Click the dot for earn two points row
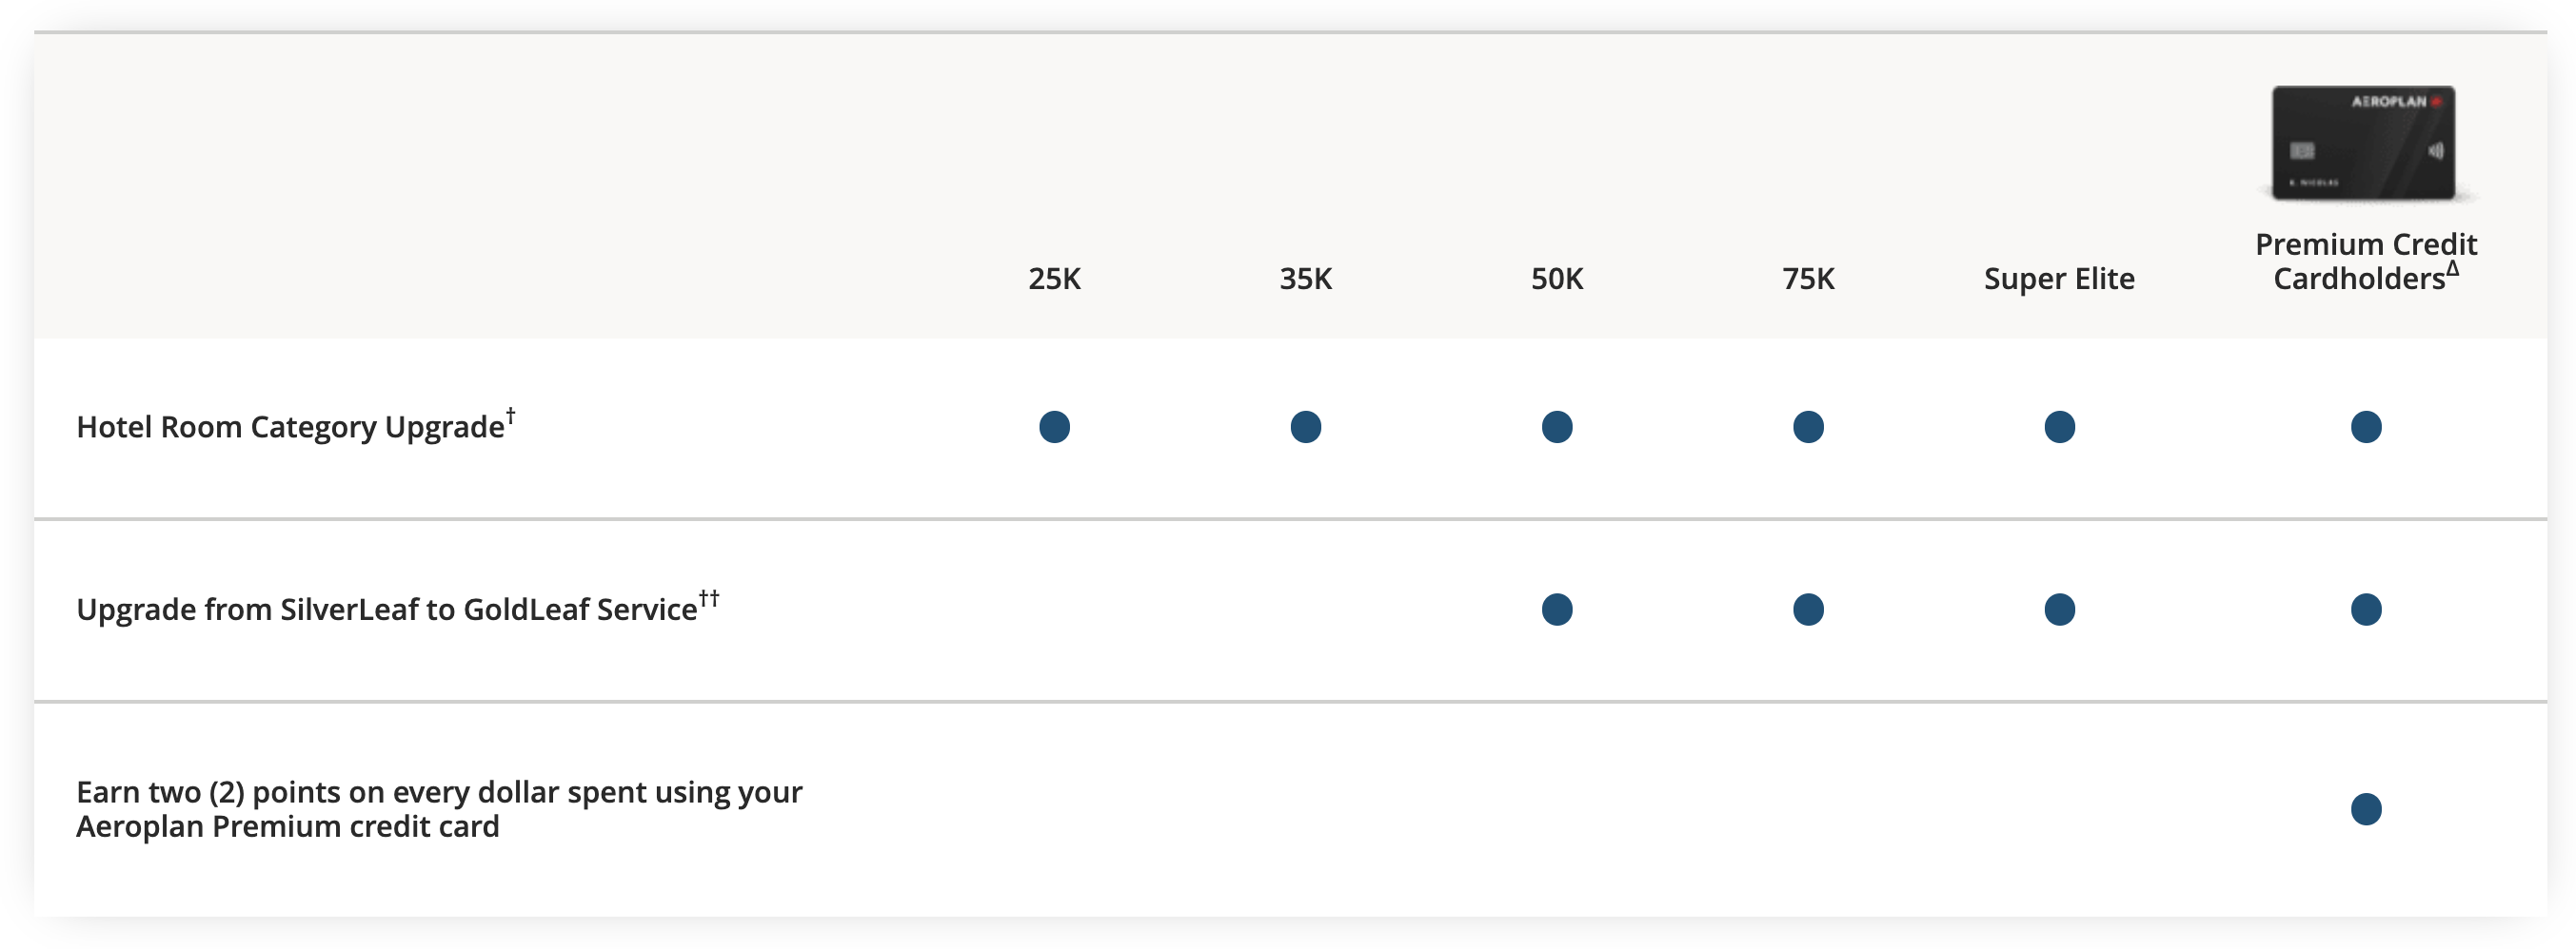This screenshot has height=949, width=2576. pos(2365,809)
